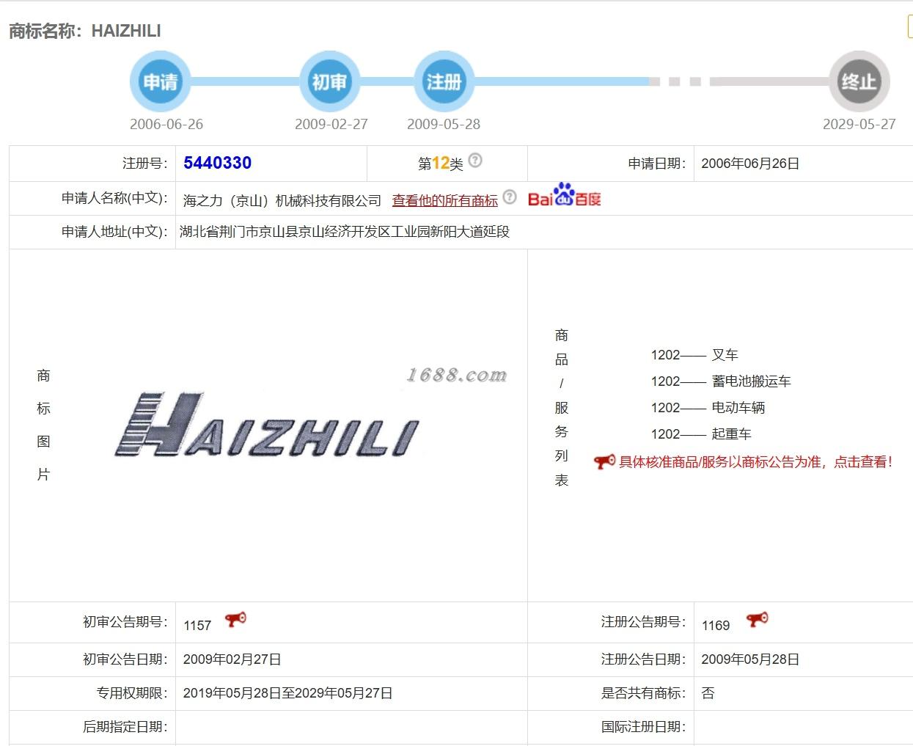
Task: Click the 商品/服务列表 label
Action: tap(562, 408)
